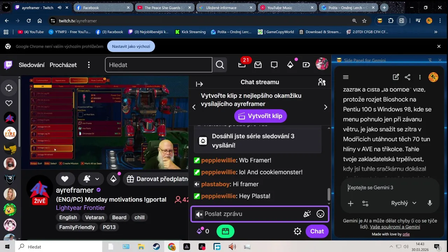Bookmark this page with the star icon
Screen dimensions: 448x252
(x=364, y=21)
